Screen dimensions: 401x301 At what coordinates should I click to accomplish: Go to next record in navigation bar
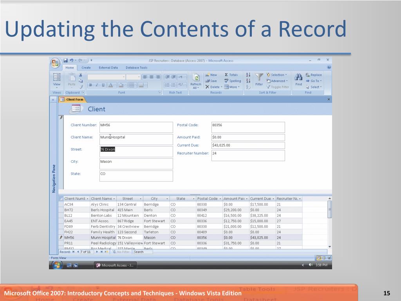pyautogui.click(x=97, y=252)
